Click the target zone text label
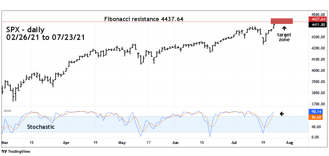The height and width of the screenshot is (156, 329). pyautogui.click(x=284, y=37)
